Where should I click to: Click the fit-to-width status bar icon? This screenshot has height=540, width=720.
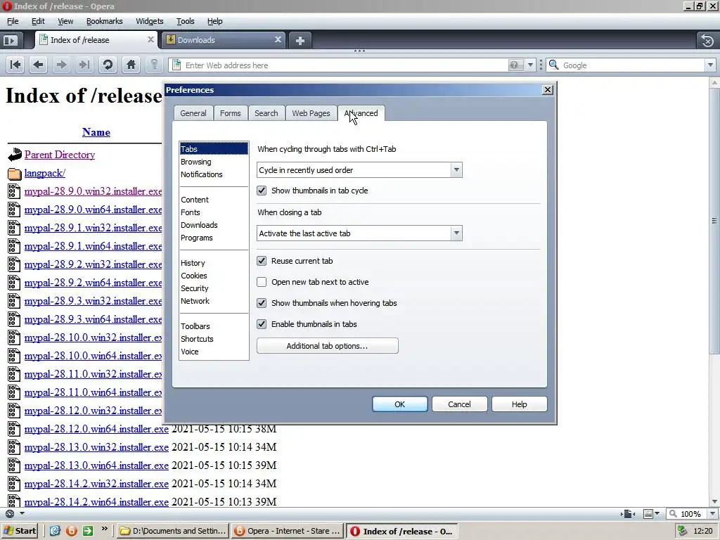pos(628,514)
